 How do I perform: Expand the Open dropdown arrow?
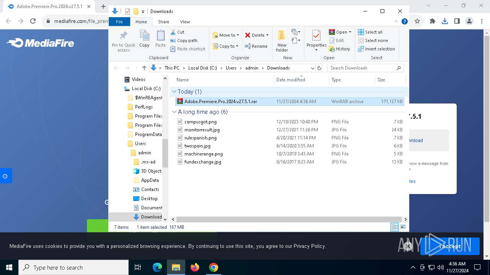350,32
